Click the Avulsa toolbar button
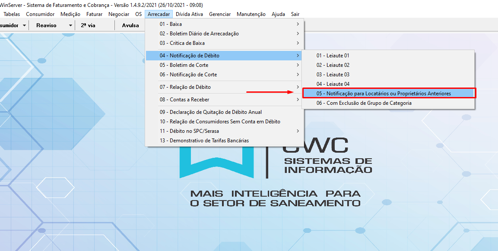 click(x=130, y=25)
